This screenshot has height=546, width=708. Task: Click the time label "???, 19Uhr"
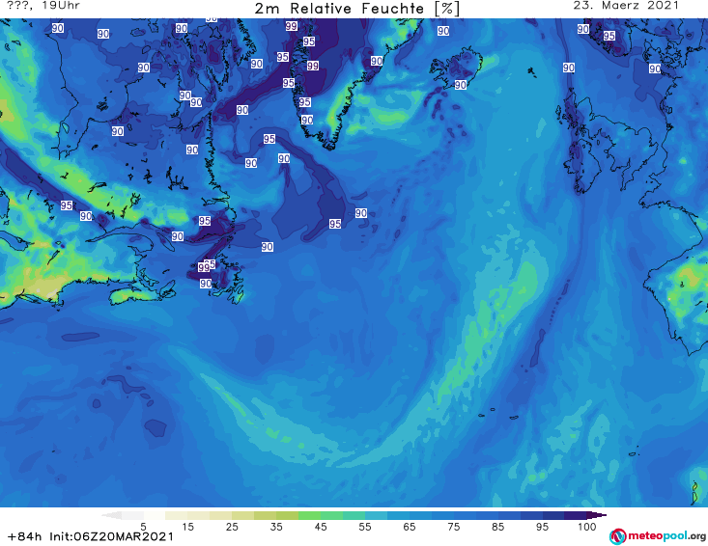43,6
